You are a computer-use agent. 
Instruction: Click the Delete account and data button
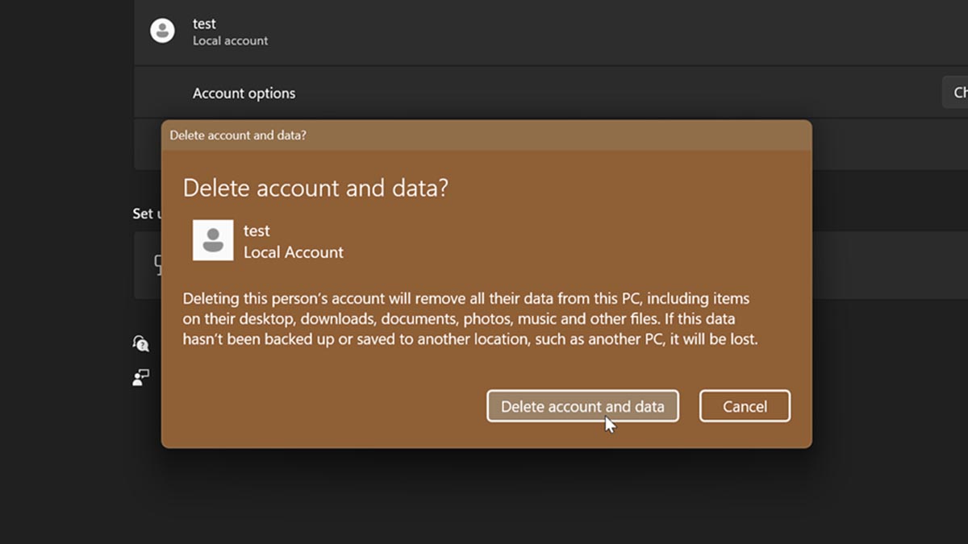[x=582, y=406]
